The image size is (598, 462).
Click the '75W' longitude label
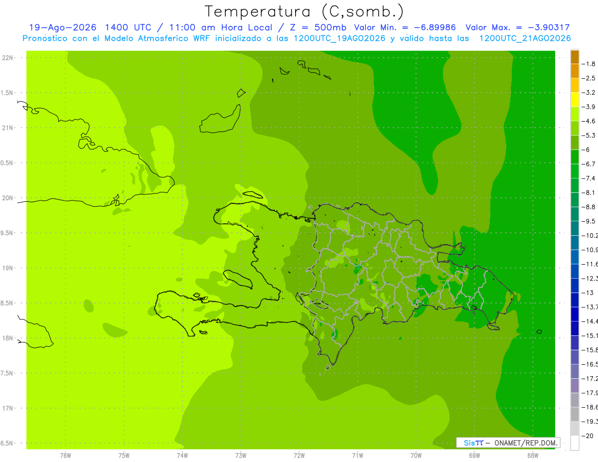[x=124, y=456]
